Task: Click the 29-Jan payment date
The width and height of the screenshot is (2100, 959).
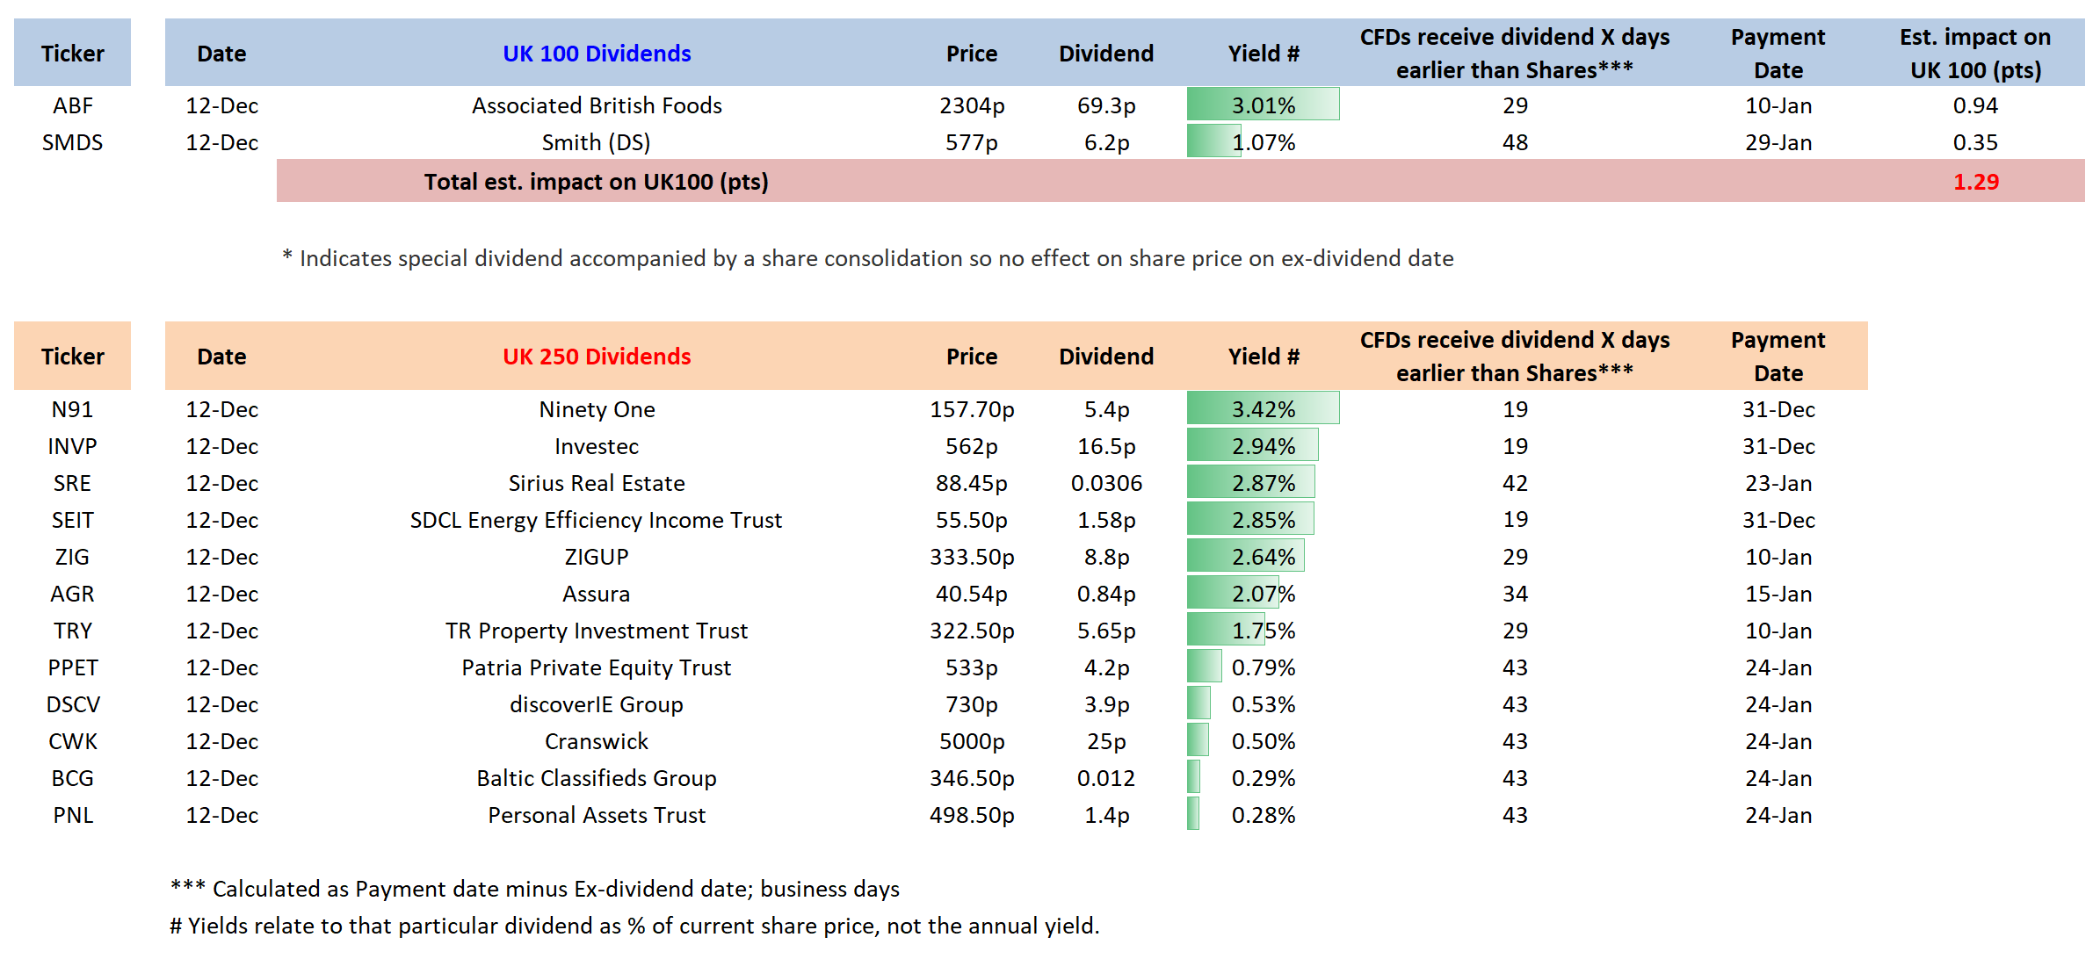Action: pyautogui.click(x=1778, y=142)
